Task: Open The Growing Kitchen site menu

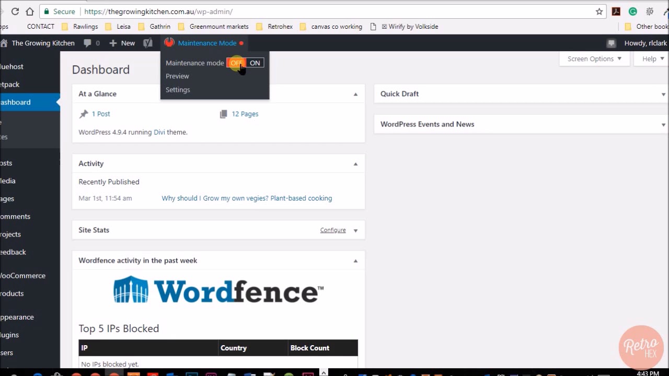Action: click(x=38, y=43)
